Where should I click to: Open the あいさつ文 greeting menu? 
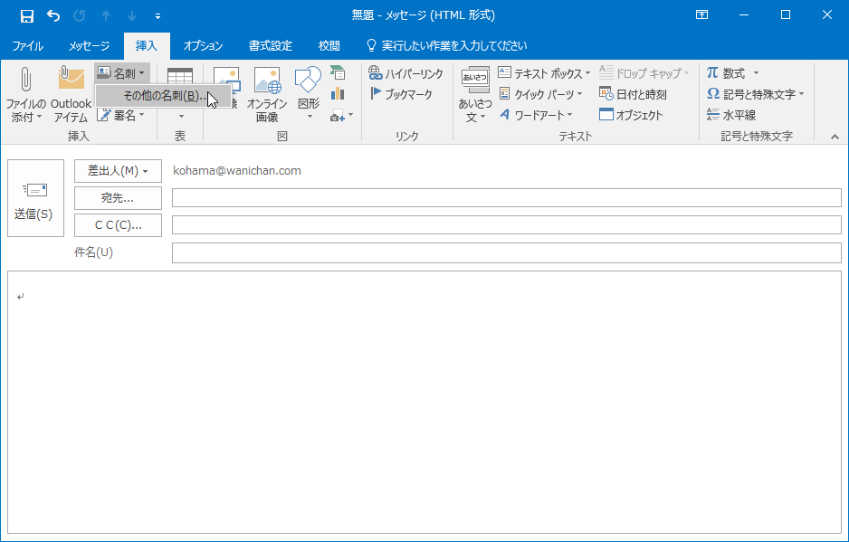click(475, 95)
